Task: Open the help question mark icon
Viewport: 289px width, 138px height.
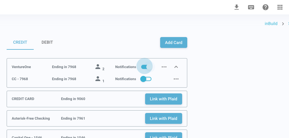Action: coord(266,7)
